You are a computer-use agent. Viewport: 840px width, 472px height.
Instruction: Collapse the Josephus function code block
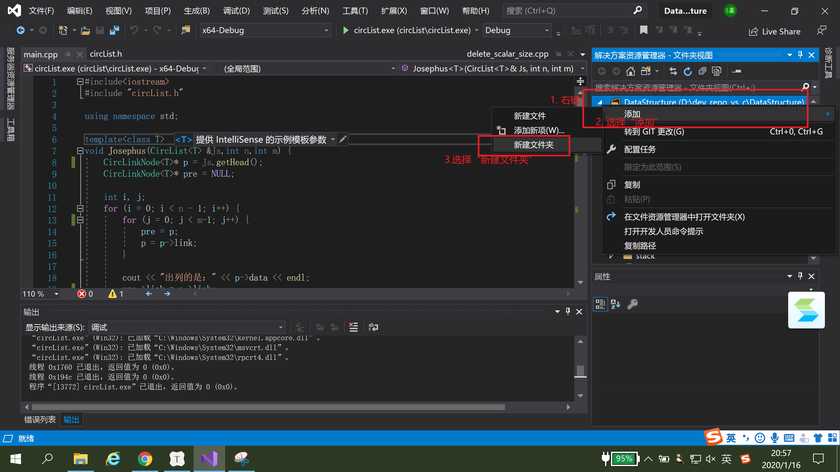pyautogui.click(x=80, y=151)
